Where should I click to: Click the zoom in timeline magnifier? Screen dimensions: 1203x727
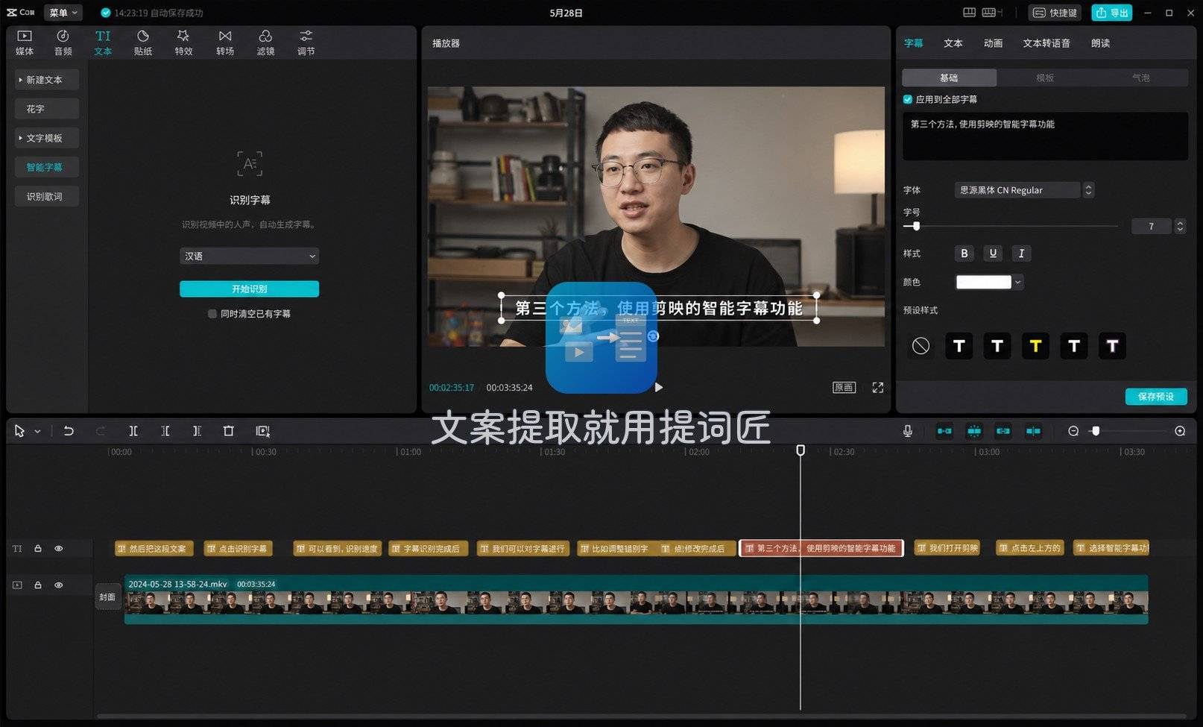tap(1180, 431)
